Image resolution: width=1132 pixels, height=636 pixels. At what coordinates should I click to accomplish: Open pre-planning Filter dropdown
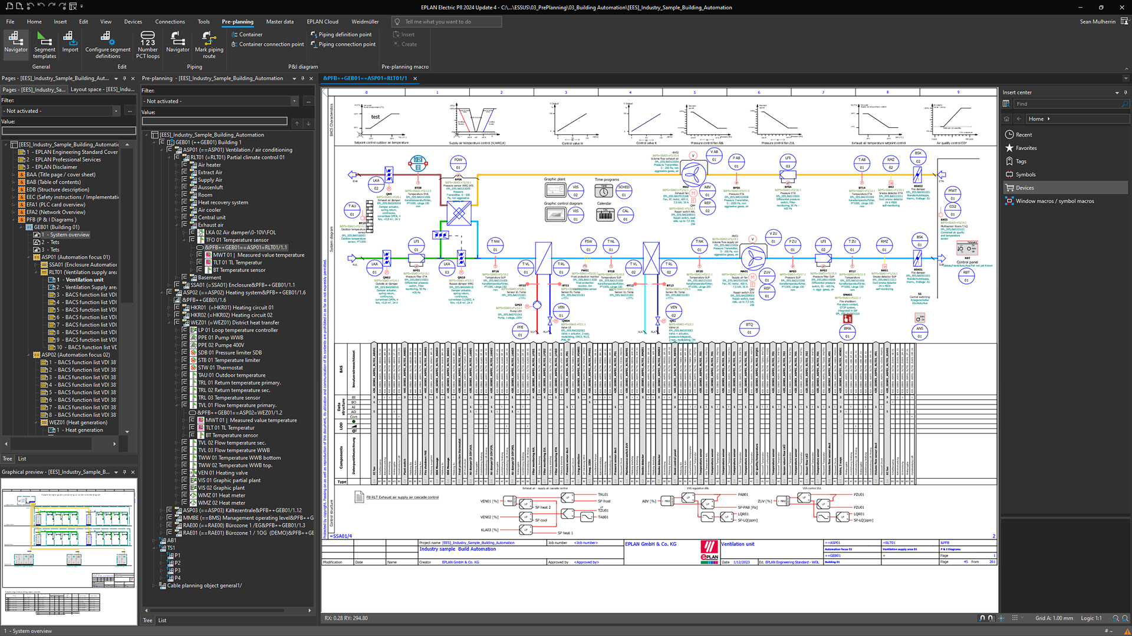294,101
